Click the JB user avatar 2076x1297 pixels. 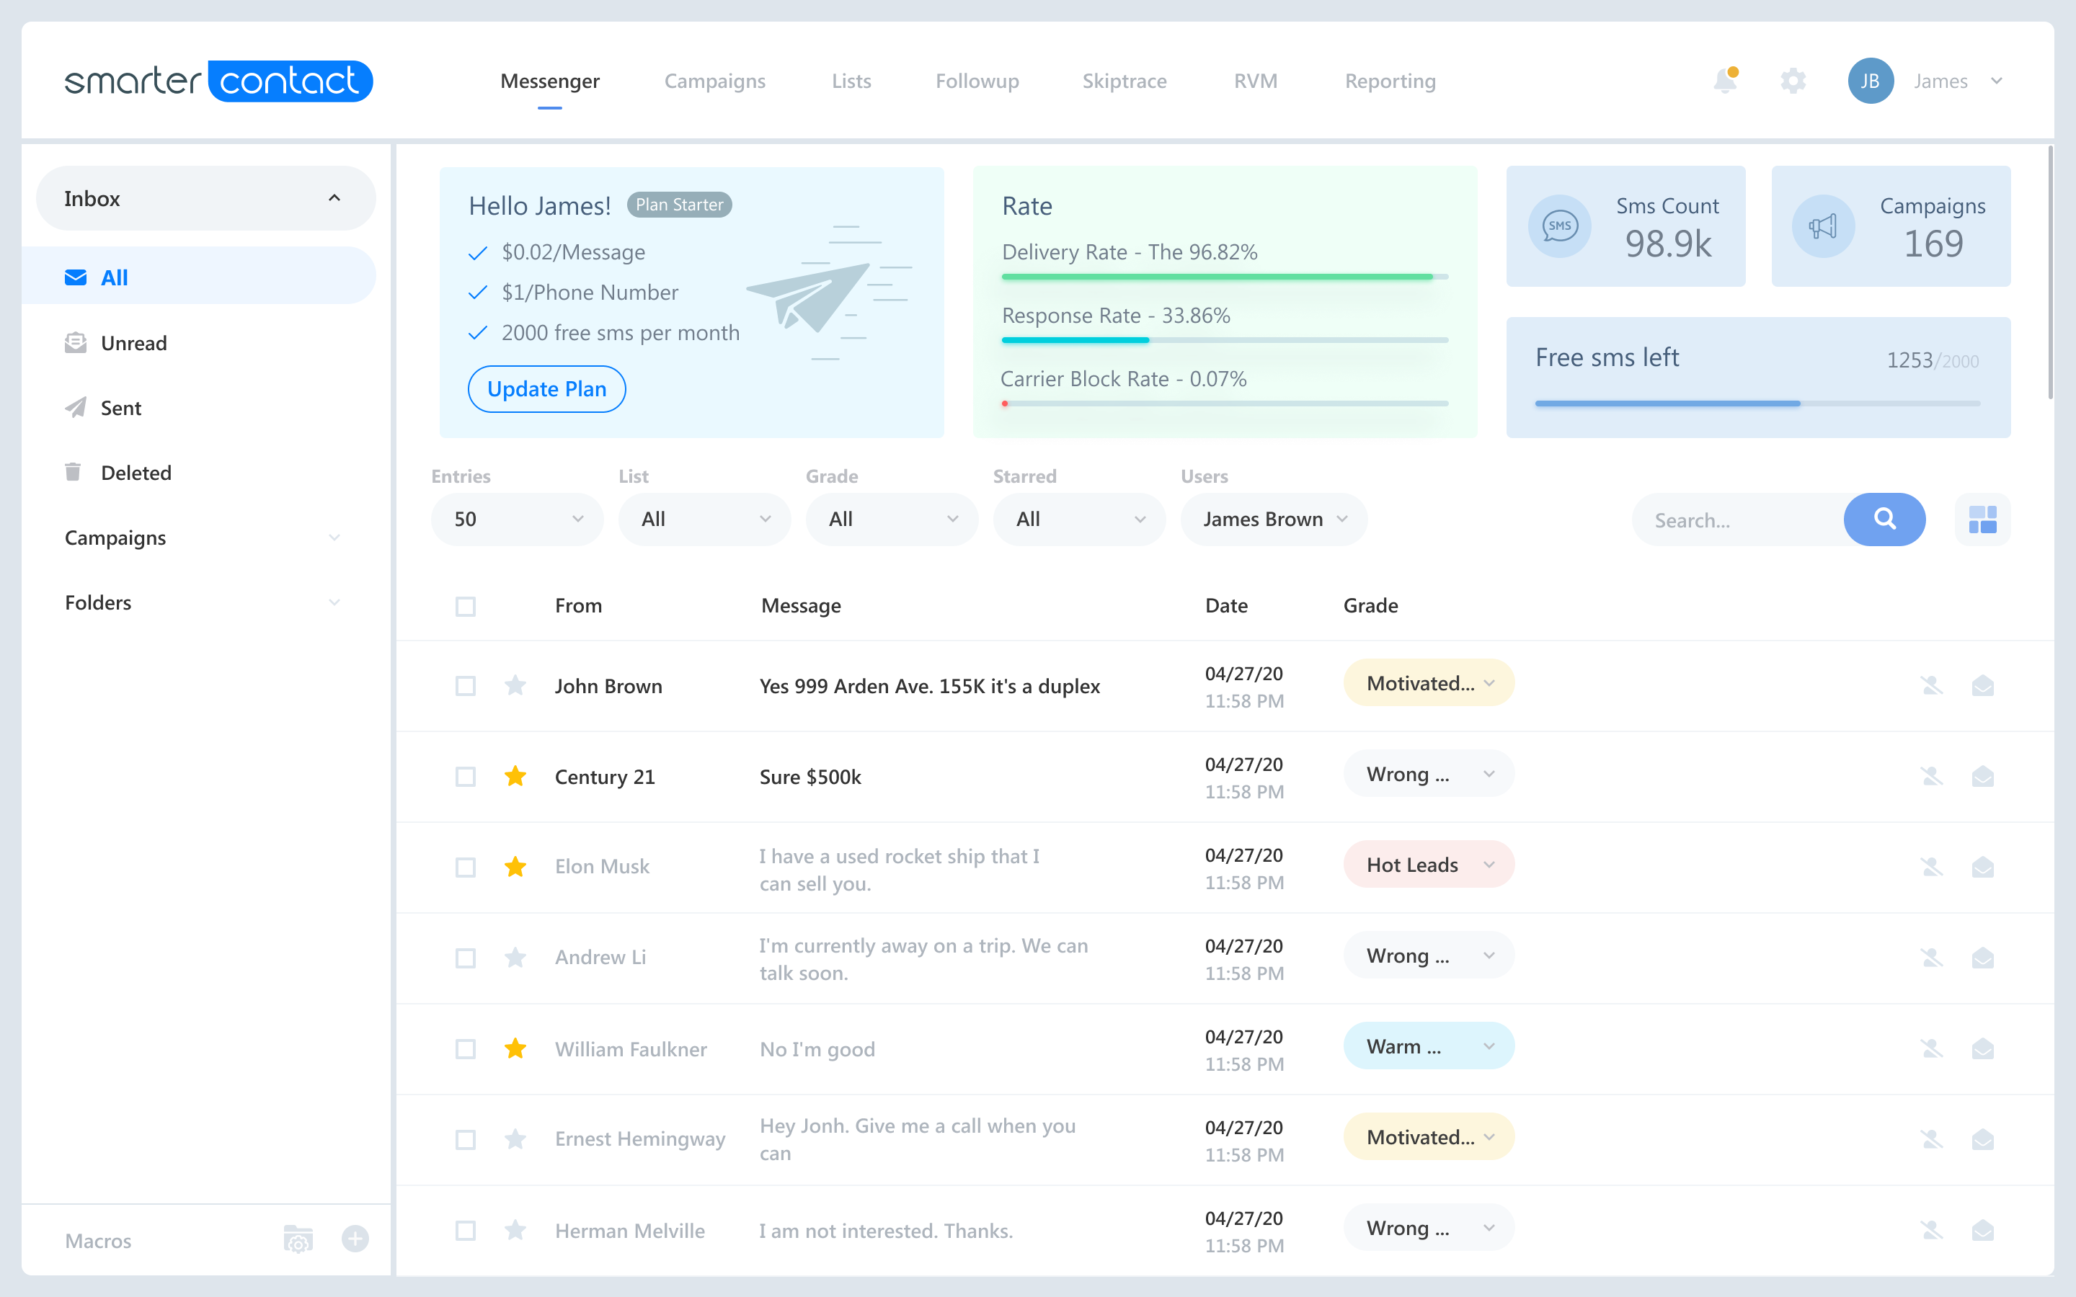pyautogui.click(x=1870, y=81)
